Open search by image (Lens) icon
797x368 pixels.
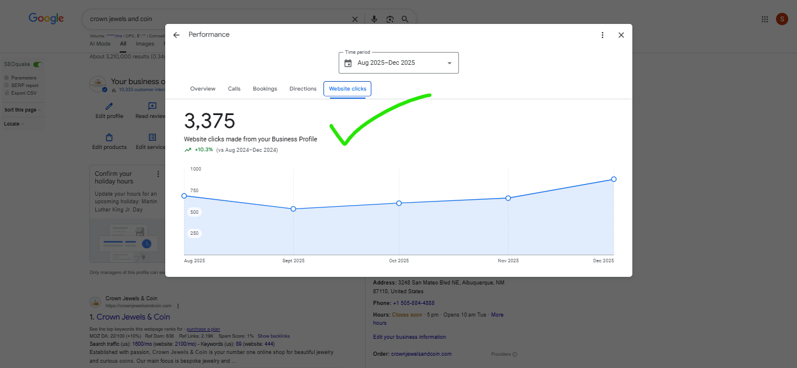coord(390,19)
